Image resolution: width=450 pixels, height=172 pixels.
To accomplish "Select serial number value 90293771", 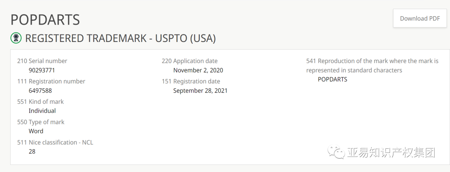I will click(x=42, y=70).
